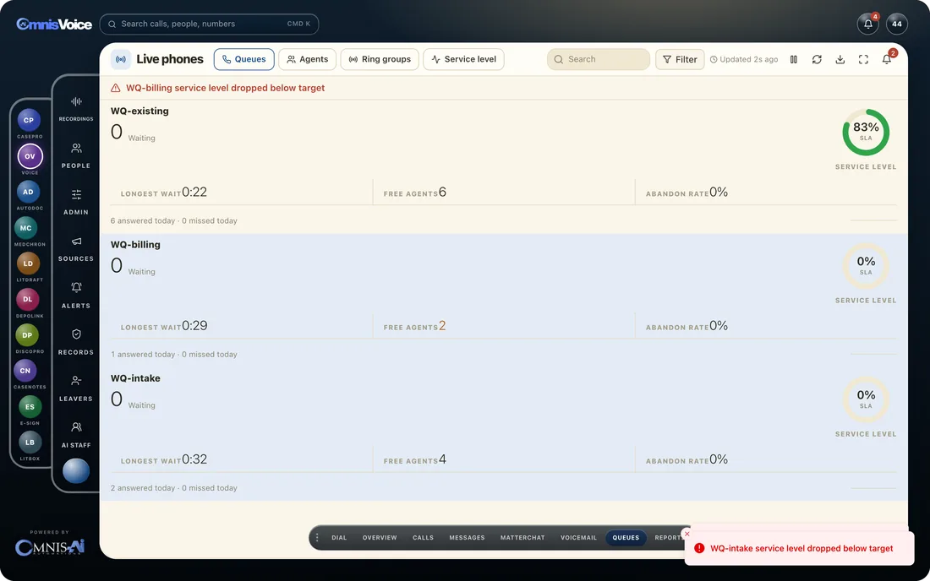Open the People section

tap(76, 155)
